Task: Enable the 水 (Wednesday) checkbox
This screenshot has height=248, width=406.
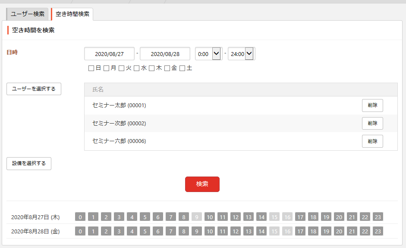Action: [x=137, y=68]
